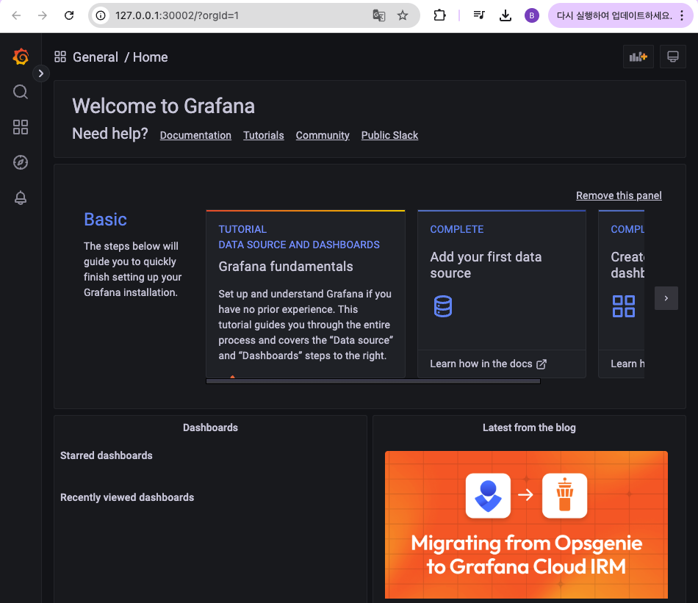Viewport: 698px width, 603px height.
Task: Click the dashboard grid icon beside General
Action: (x=60, y=57)
